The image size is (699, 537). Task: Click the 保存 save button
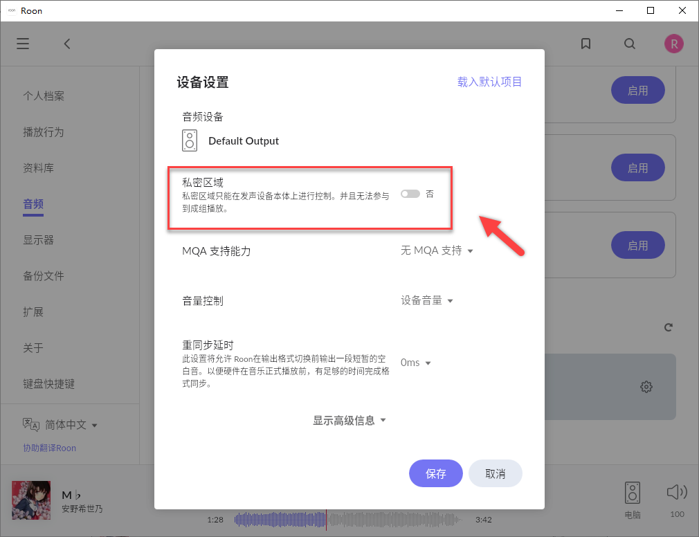435,473
